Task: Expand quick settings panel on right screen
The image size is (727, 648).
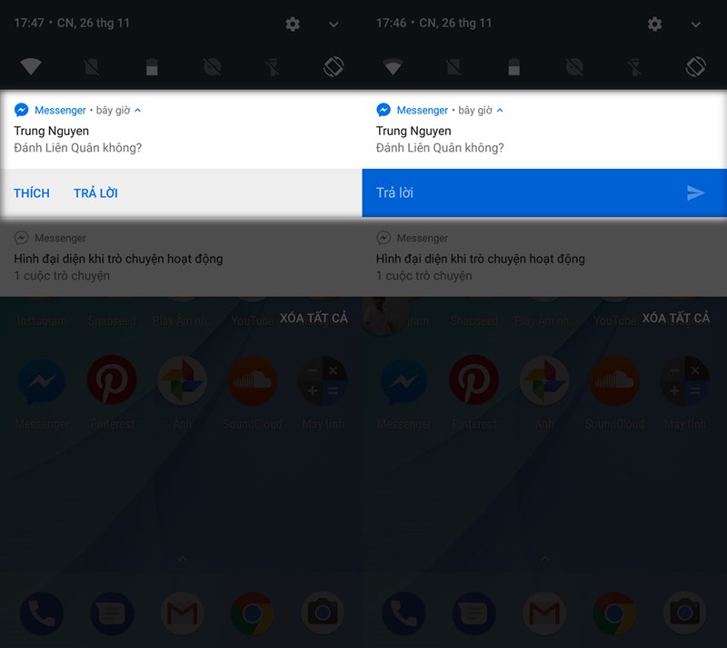Action: [x=695, y=25]
